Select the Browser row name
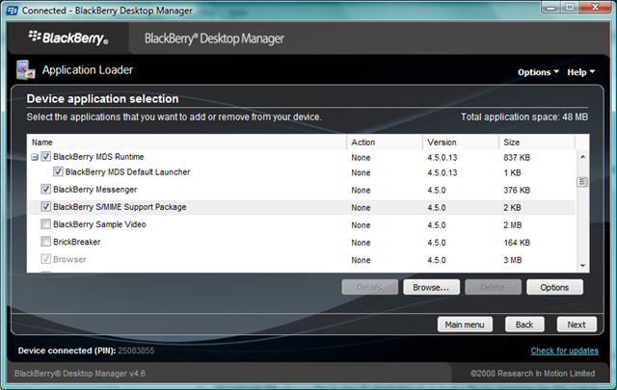The height and width of the screenshot is (390, 617). 69,259
